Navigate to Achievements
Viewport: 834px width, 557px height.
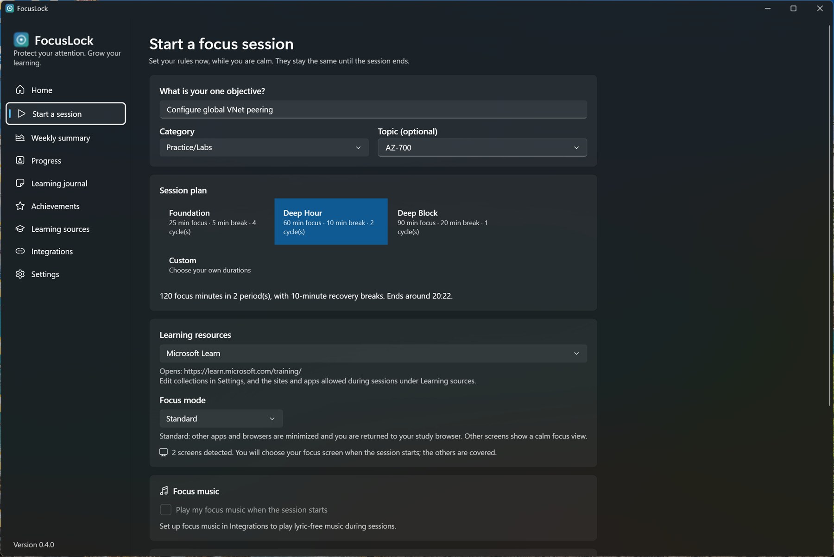66,206
